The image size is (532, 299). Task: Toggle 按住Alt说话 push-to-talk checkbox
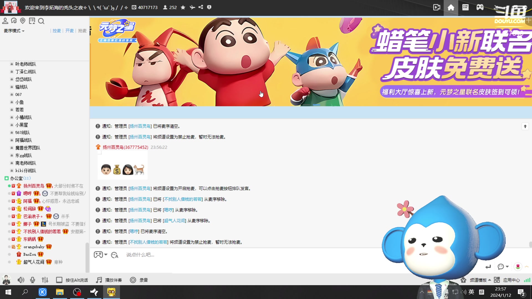[59, 280]
